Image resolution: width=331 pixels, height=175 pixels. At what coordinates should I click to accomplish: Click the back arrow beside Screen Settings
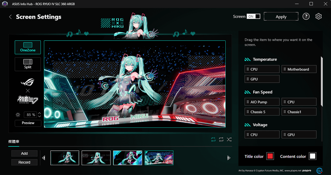[x=10, y=17]
